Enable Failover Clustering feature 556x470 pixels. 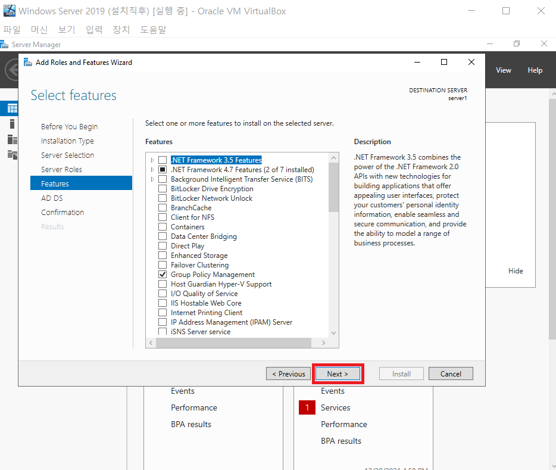click(x=163, y=265)
